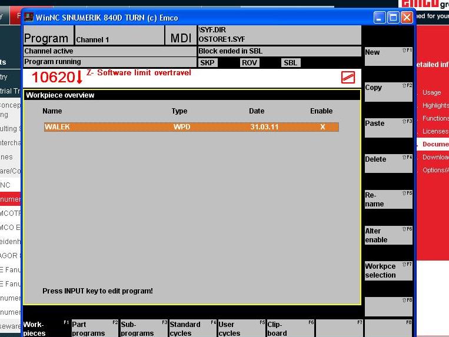Click the WinNC application title bar icon
The image size is (449, 337).
(x=29, y=17)
